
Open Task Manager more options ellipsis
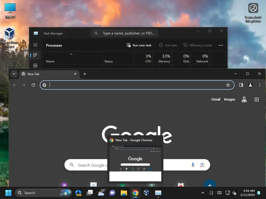pyautogui.click(x=221, y=45)
